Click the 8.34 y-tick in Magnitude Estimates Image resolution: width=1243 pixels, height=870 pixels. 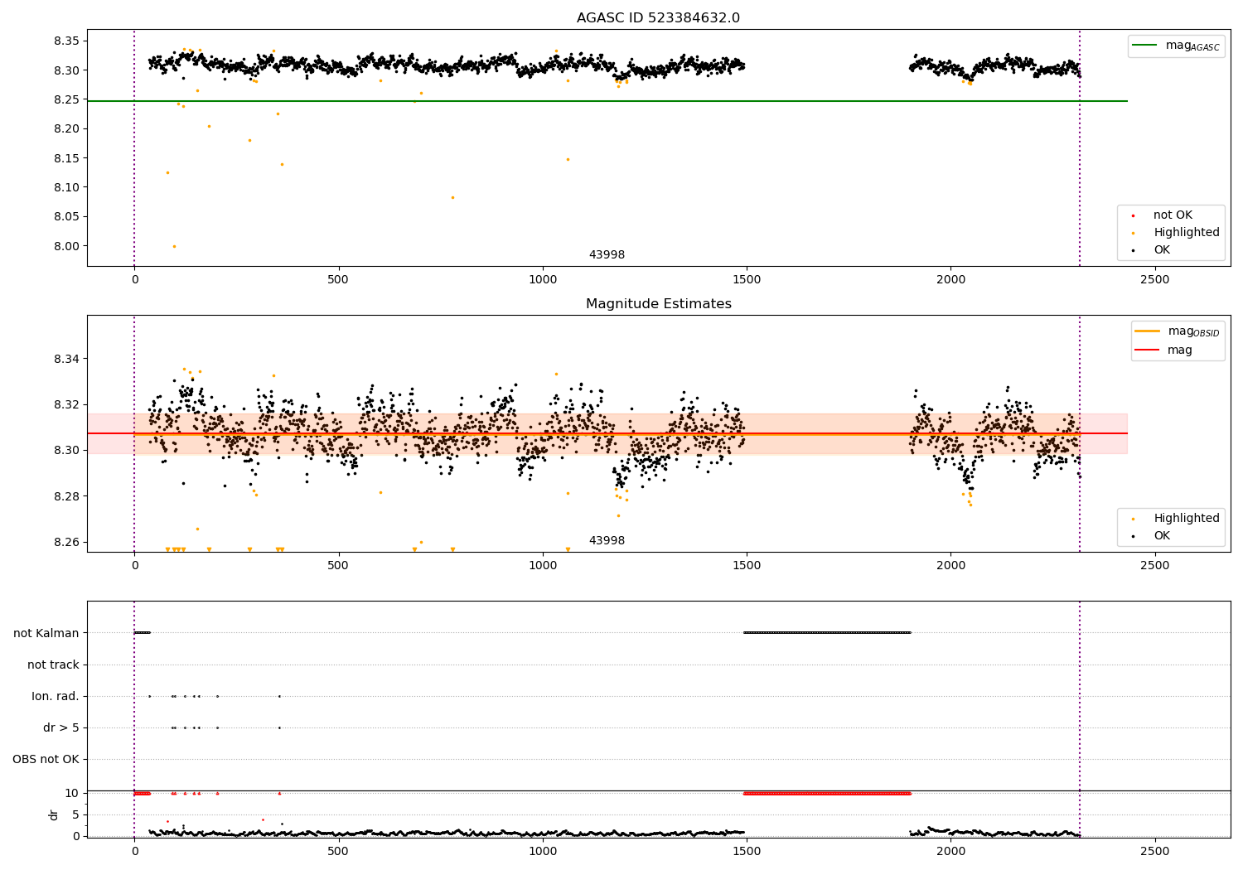(x=65, y=359)
